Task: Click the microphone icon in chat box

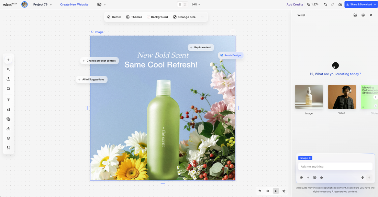Action: 363,177
